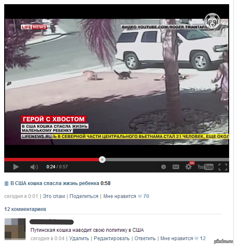The image size is (235, 246).
Task: Share the post via Поделиться
Action: tap(84, 196)
